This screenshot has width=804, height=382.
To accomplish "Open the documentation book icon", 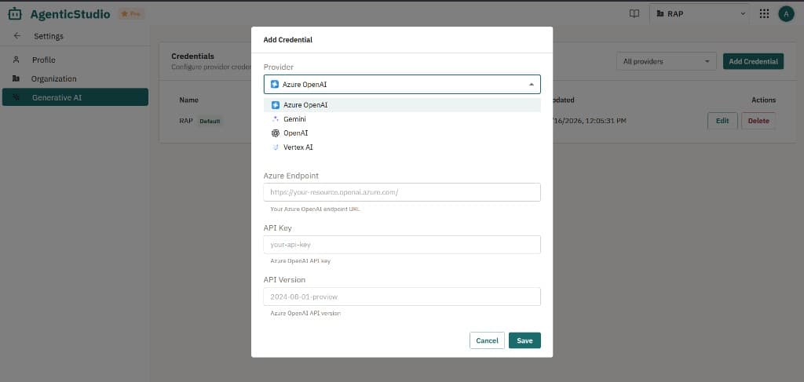I will [x=634, y=14].
